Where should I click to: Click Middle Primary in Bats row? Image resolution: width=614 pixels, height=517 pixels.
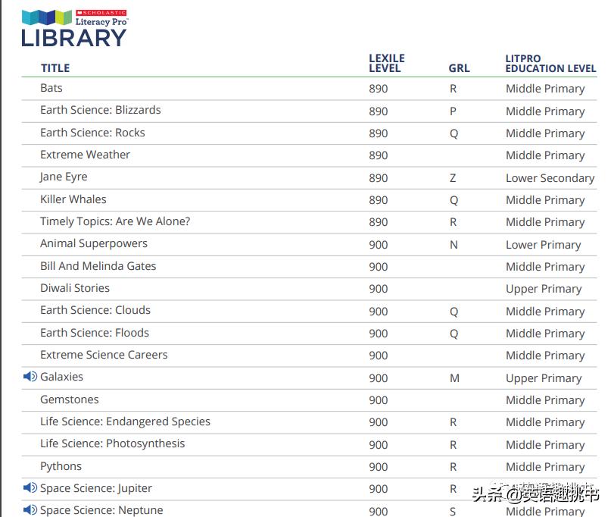545,89
